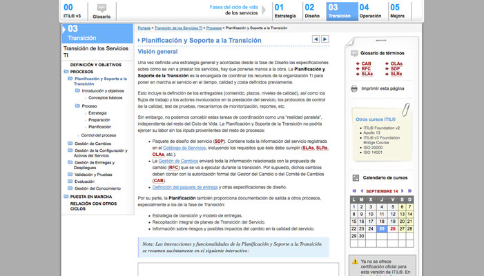The width and height of the screenshot is (484, 276).
Task: Follow the Catálogo de Servicios link
Action: 184,148
